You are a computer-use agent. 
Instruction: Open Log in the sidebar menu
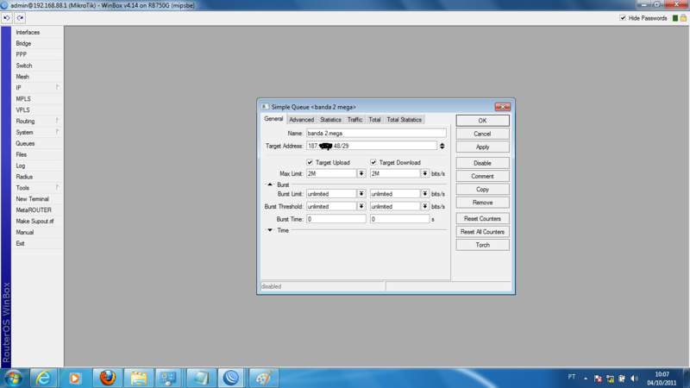[20, 166]
